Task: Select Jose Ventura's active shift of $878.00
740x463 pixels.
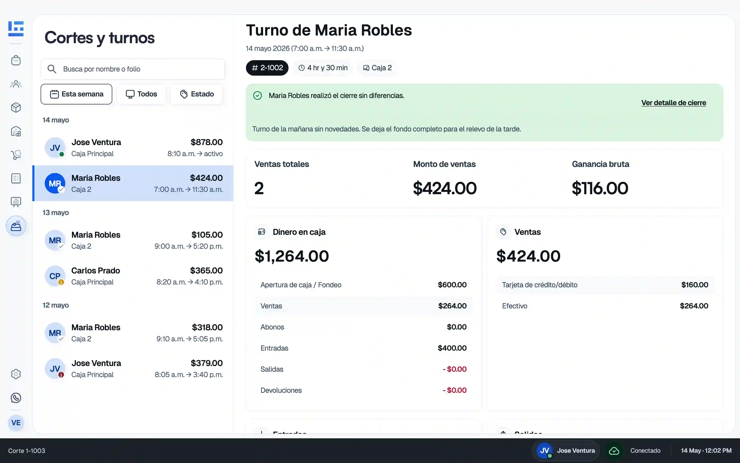Action: click(133, 148)
